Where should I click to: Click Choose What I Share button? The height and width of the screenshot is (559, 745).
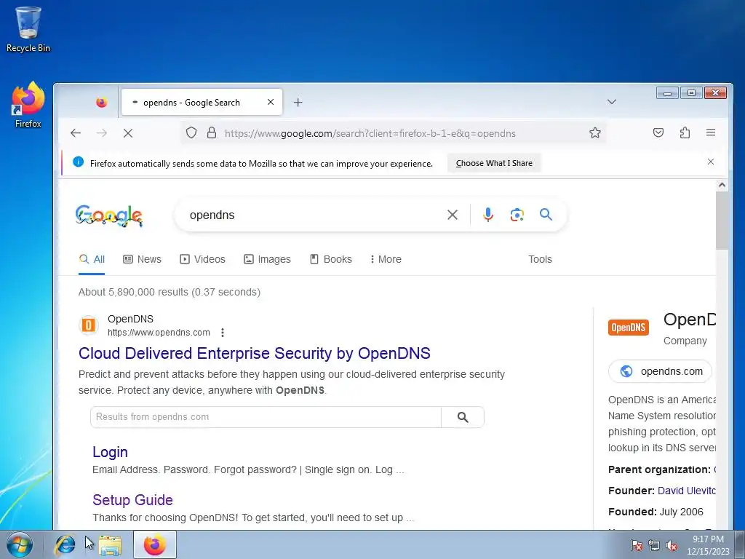(494, 163)
